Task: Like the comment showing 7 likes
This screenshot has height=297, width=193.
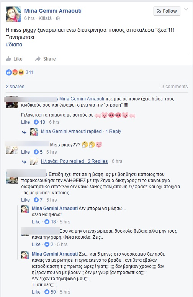Action: (25, 200)
